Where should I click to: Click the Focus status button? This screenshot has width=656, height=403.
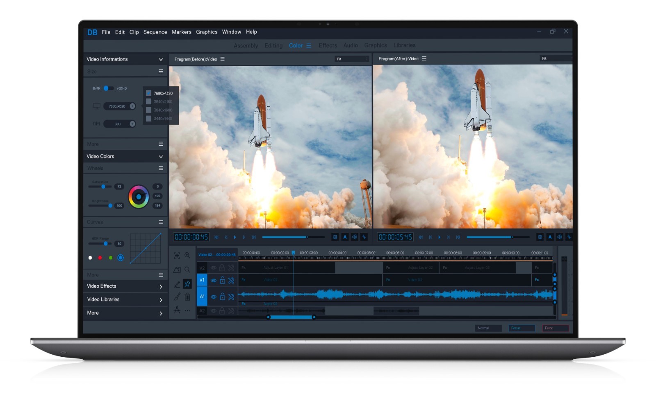(522, 328)
